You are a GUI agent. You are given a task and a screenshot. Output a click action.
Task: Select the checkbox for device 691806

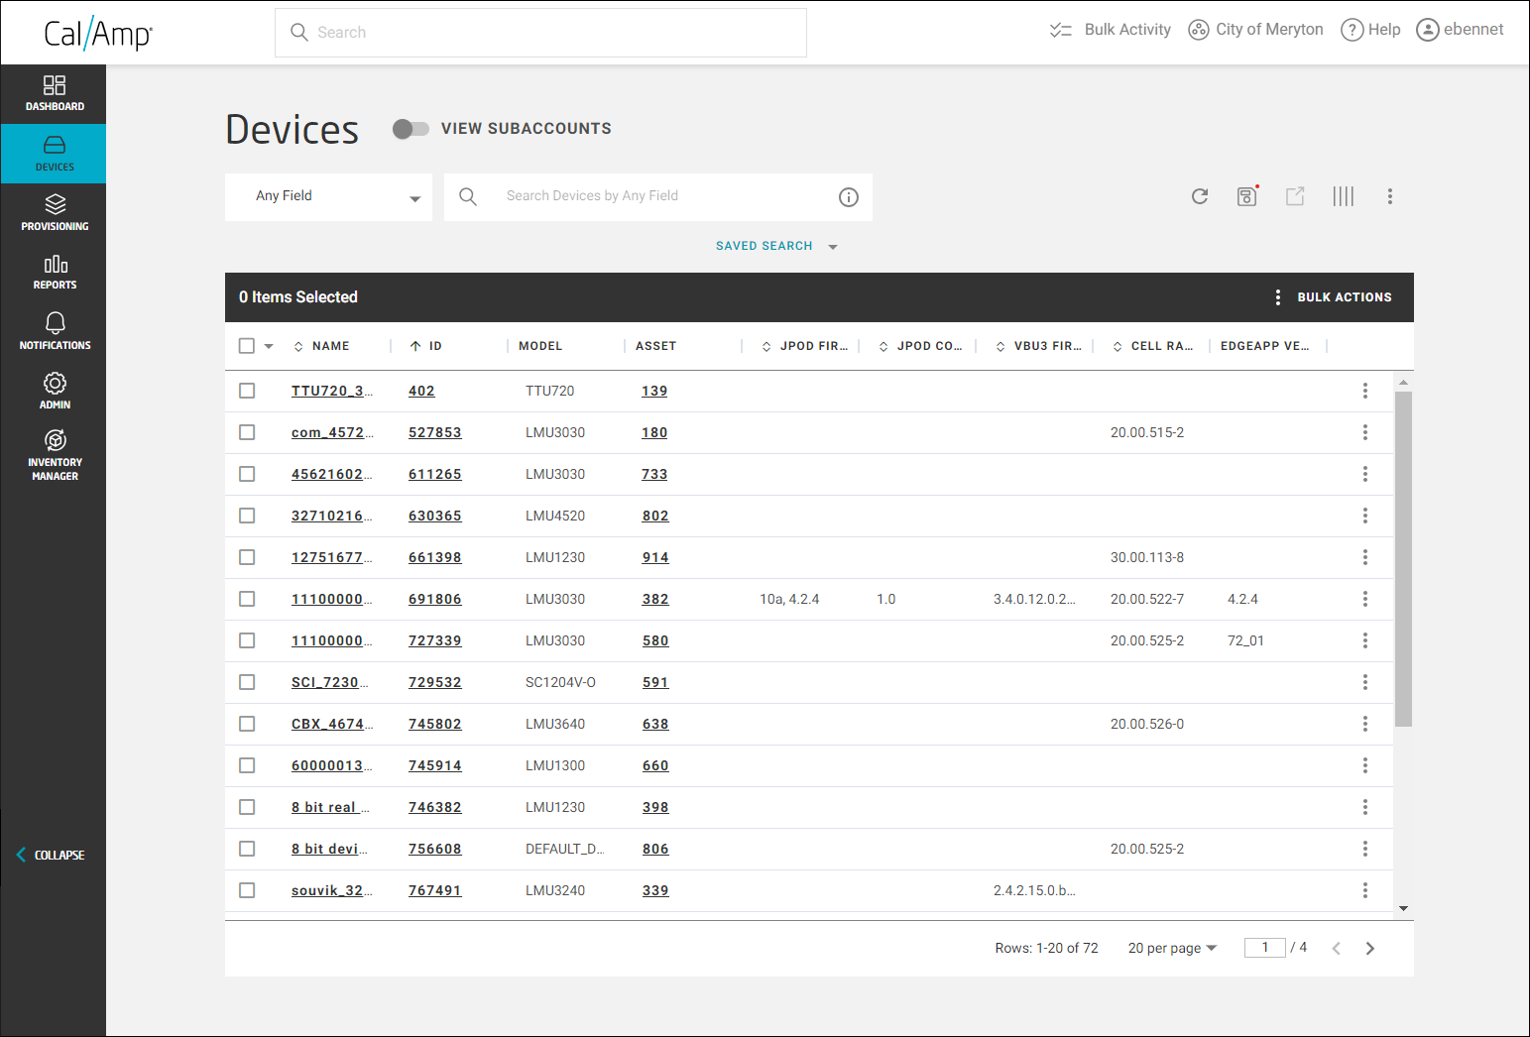point(247,599)
